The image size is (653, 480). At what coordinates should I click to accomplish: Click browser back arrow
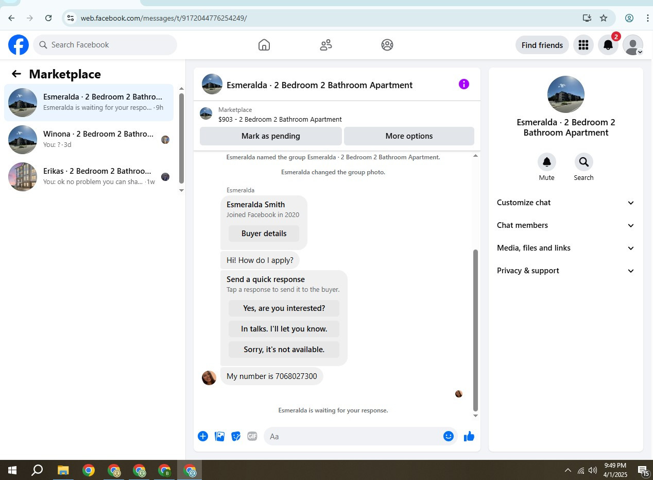pos(11,18)
